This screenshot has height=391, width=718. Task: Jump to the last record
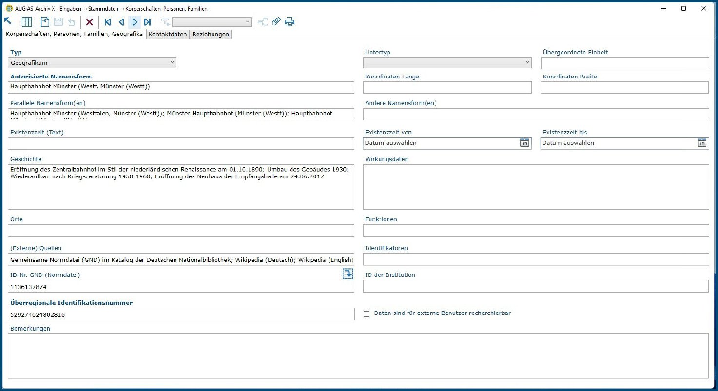pos(147,22)
